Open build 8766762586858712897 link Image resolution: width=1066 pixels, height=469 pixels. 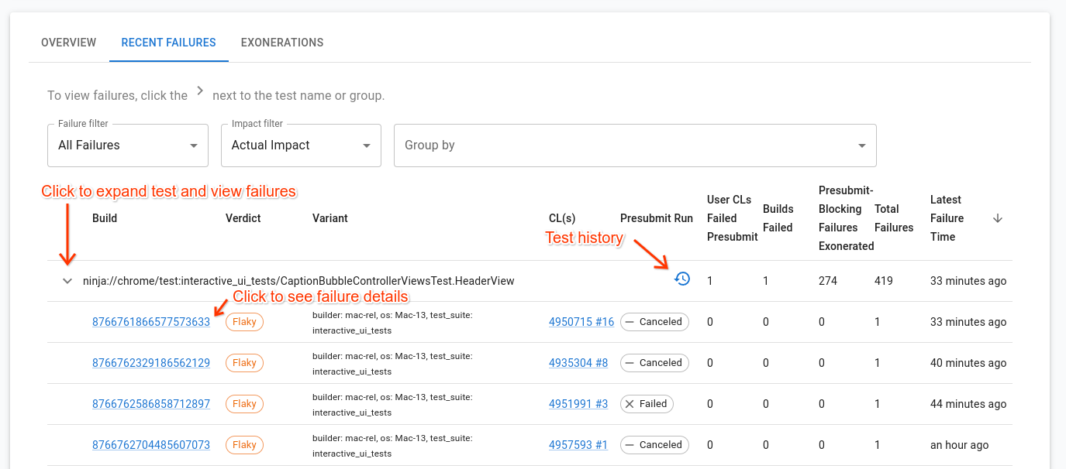(151, 404)
